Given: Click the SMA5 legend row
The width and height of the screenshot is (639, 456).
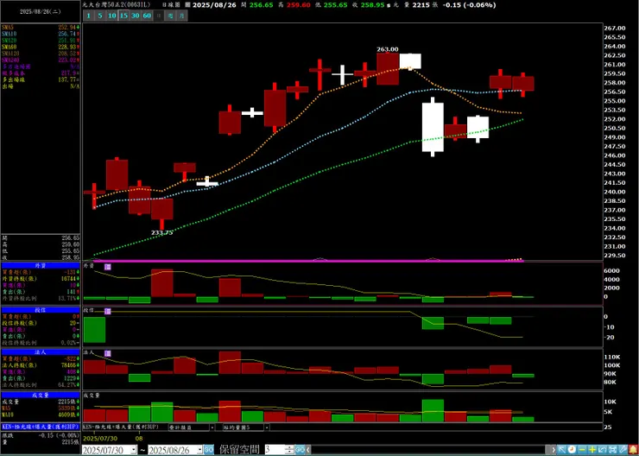Looking at the screenshot, I should [x=41, y=27].
